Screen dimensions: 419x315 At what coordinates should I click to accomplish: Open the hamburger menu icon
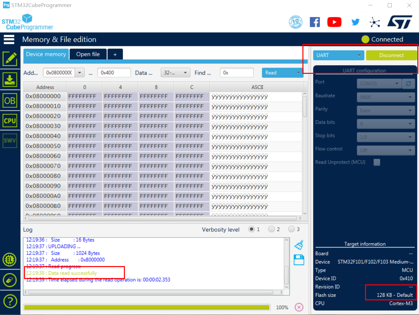[x=9, y=39]
